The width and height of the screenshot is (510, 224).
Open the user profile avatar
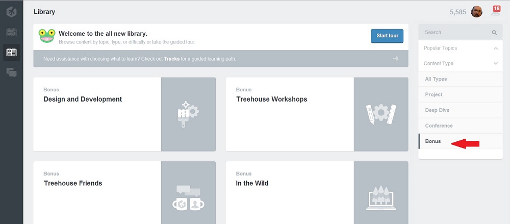point(476,12)
